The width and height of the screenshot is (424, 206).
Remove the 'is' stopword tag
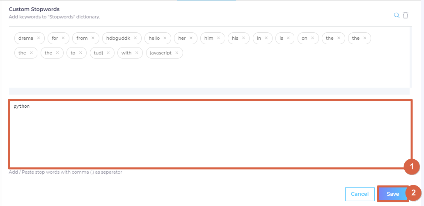click(x=288, y=38)
